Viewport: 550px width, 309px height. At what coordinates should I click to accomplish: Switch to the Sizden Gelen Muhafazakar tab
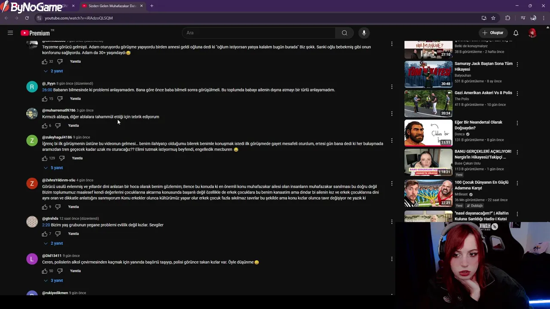tap(112, 6)
